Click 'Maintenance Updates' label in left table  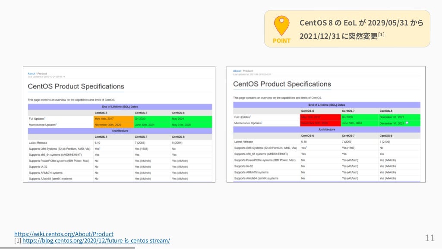[42, 125]
